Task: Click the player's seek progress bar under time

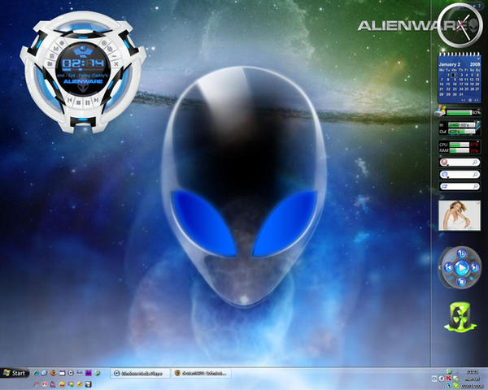Action: [x=84, y=69]
